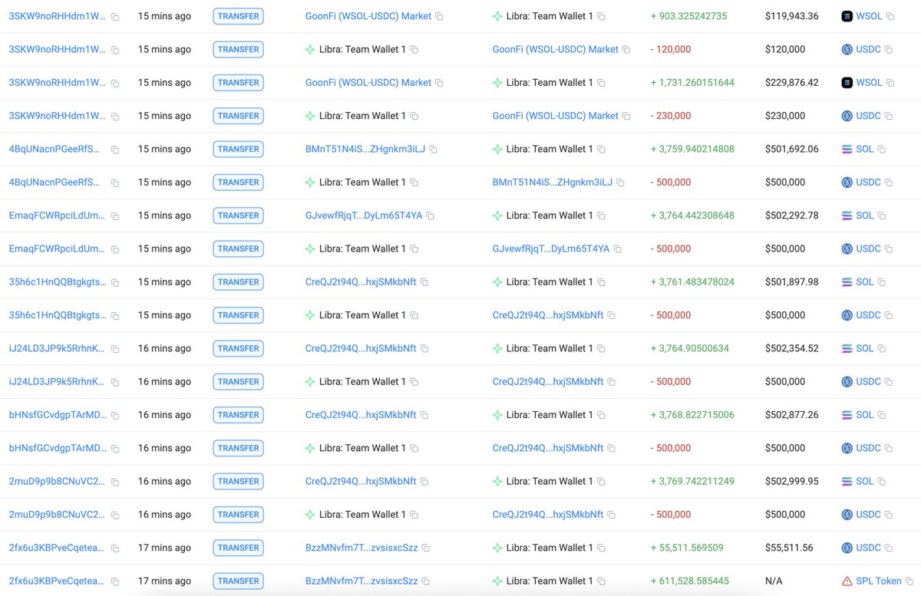Copy GJvewfRjqT address in the $502,292.78 row
The image size is (921, 596).
[x=430, y=216]
